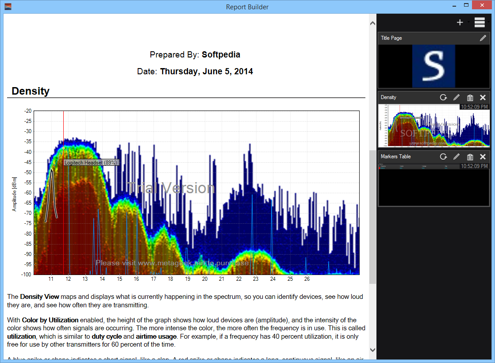This screenshot has height=363, width=495.
Task: Maximize the Report Builder window
Action: 466,5
